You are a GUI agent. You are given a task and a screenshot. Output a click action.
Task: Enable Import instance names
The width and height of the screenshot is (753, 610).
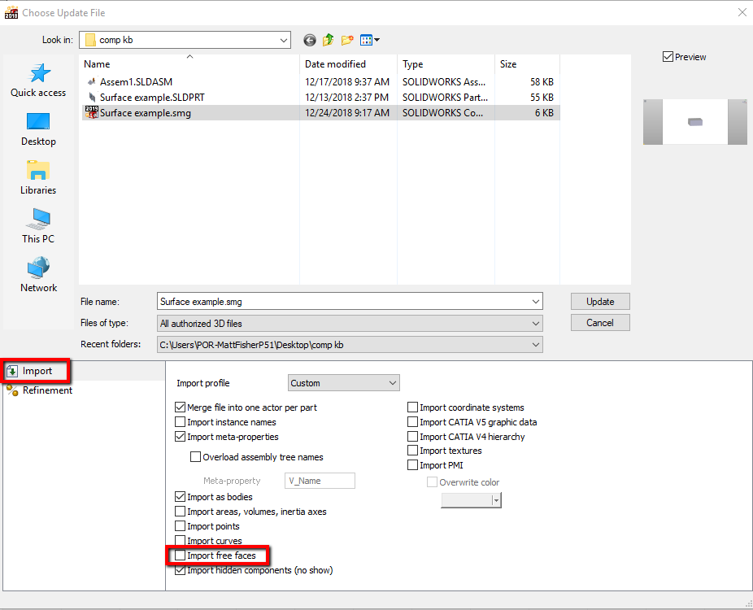point(180,422)
